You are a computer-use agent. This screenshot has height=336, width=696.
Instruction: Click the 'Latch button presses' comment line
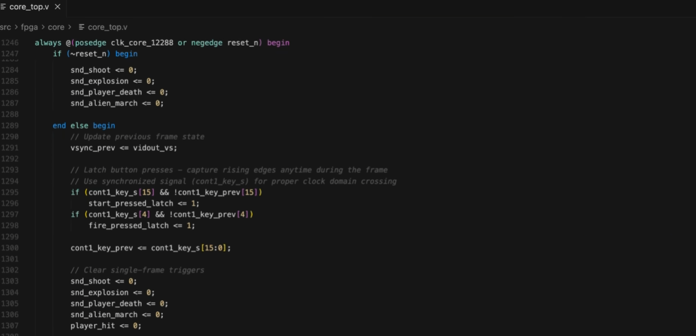pyautogui.click(x=229, y=170)
